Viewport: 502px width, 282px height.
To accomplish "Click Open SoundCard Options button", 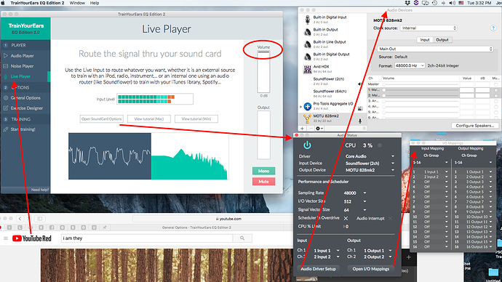I will pos(101,119).
